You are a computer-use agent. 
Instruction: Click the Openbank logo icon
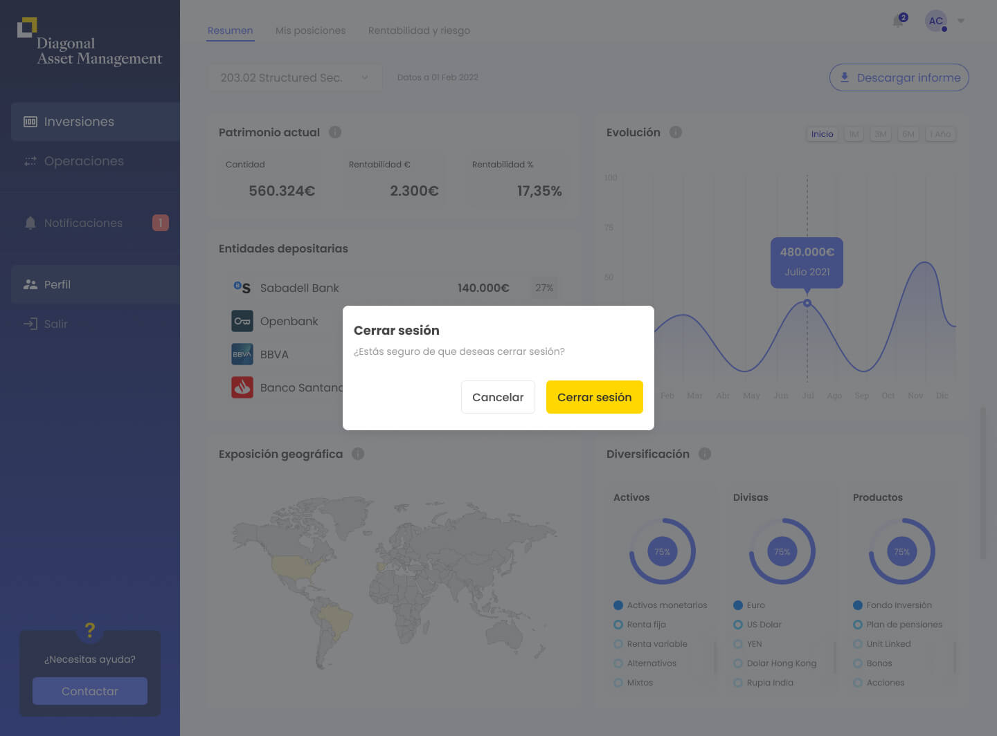(242, 321)
